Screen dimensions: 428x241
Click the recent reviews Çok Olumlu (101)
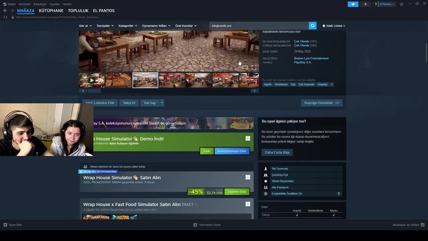[305, 42]
